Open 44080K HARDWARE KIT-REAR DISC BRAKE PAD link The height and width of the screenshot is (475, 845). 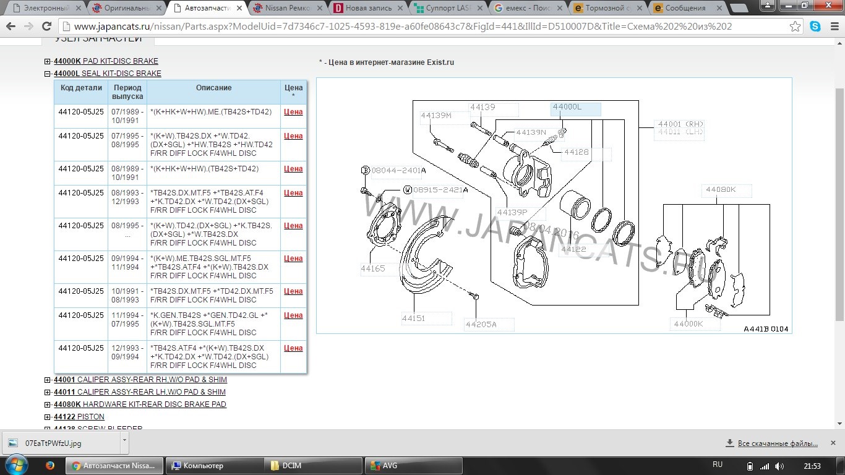(140, 404)
